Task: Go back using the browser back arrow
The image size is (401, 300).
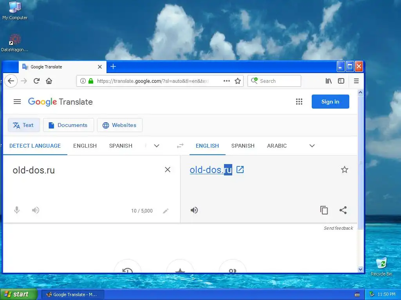Action: click(11, 81)
